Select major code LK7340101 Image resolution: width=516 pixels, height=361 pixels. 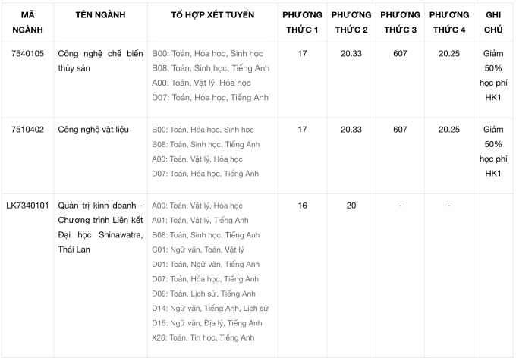[27, 206]
